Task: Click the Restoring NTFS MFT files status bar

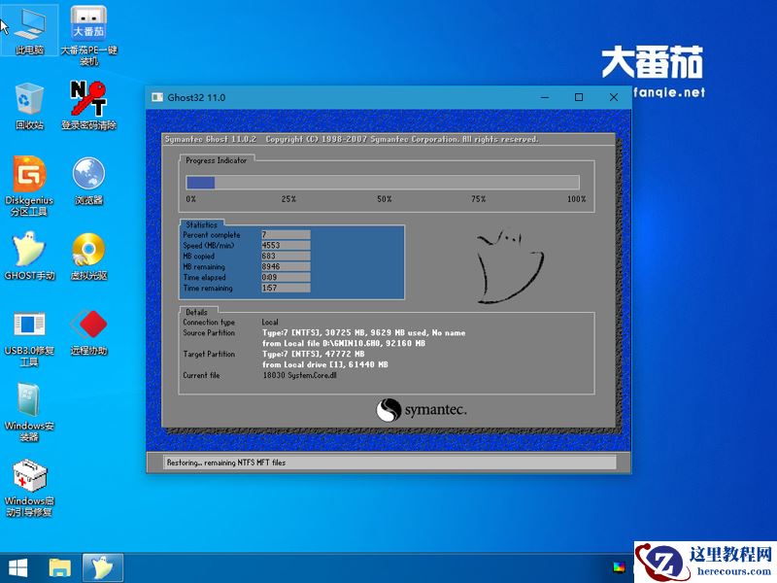Action: [x=388, y=463]
